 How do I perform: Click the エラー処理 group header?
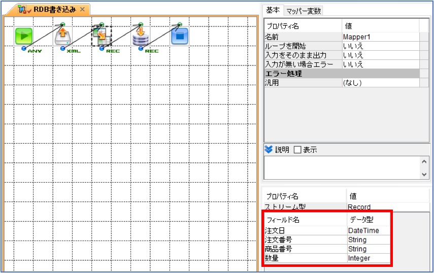pos(342,73)
